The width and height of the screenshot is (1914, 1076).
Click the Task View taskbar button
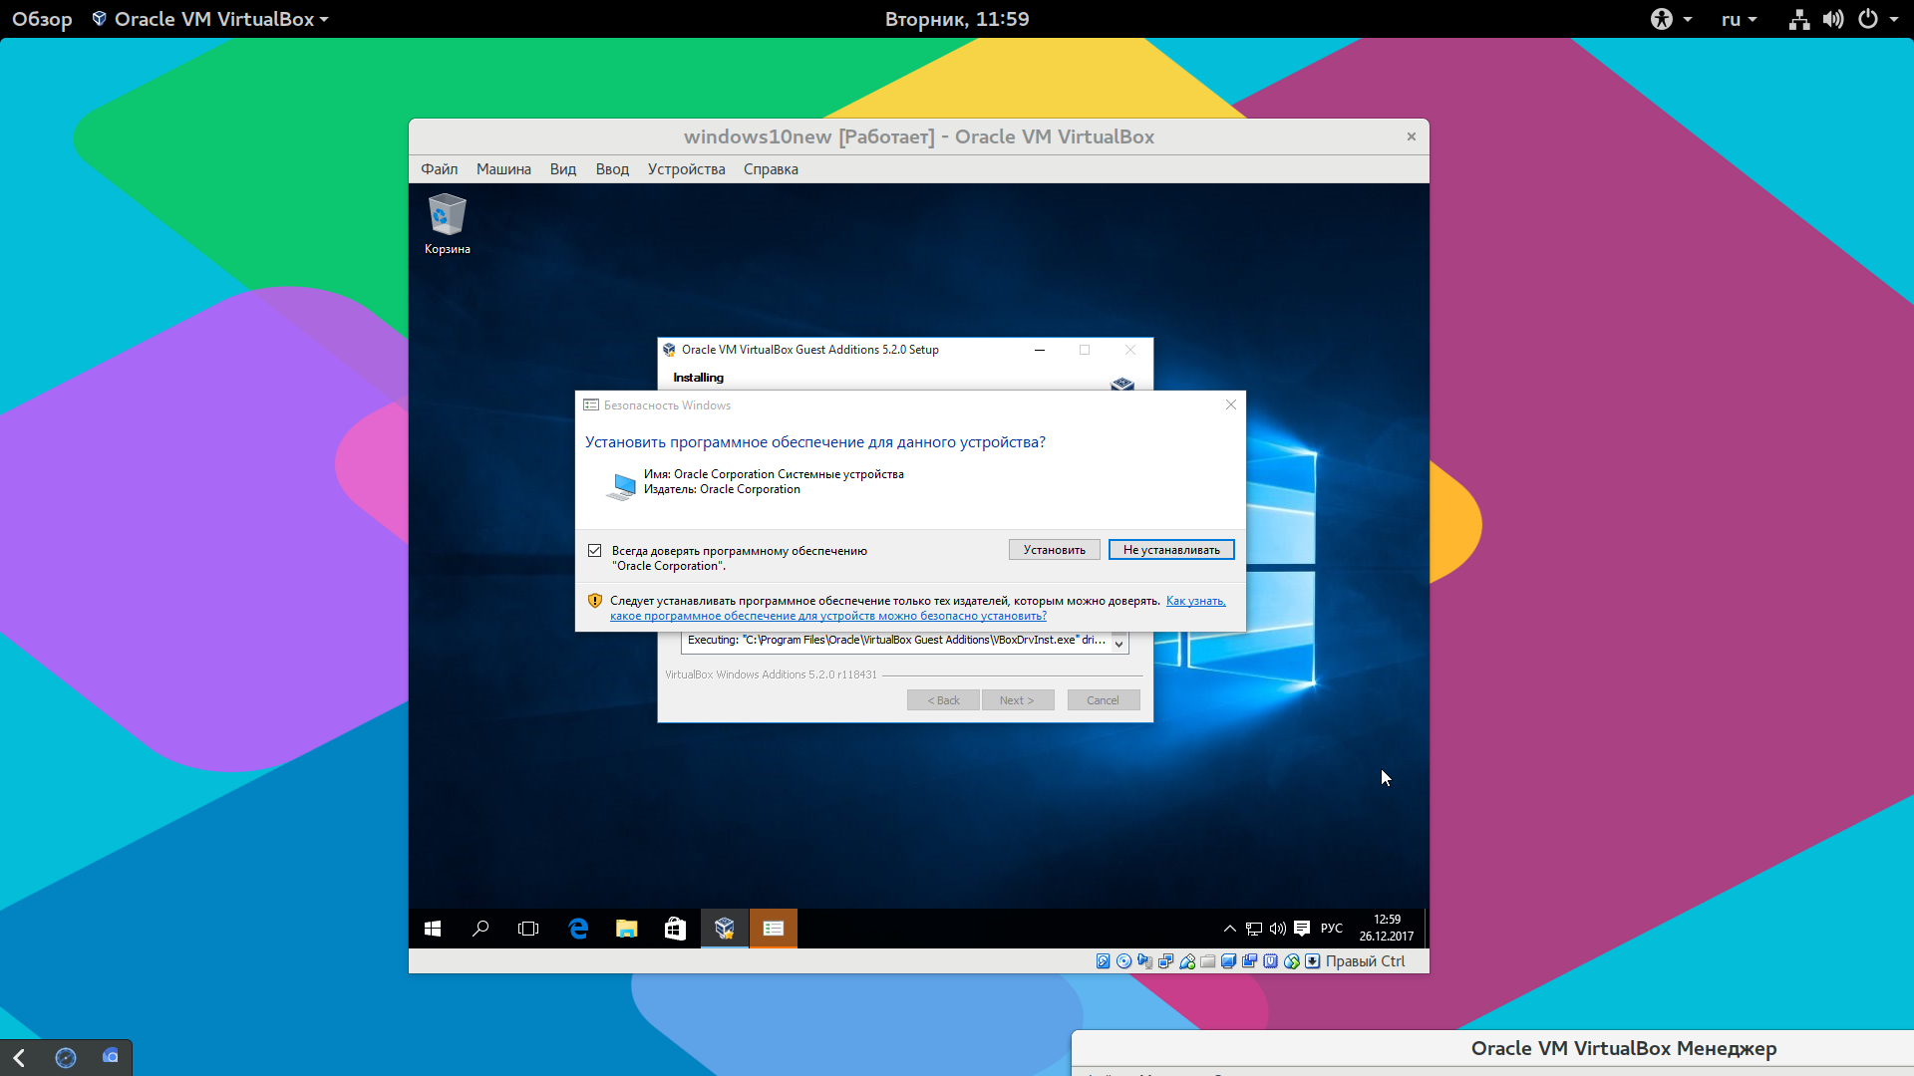pyautogui.click(x=527, y=929)
